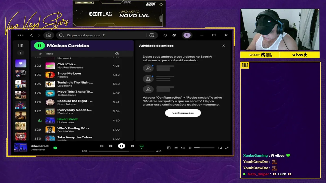Adjust the volume slider

point(204,148)
